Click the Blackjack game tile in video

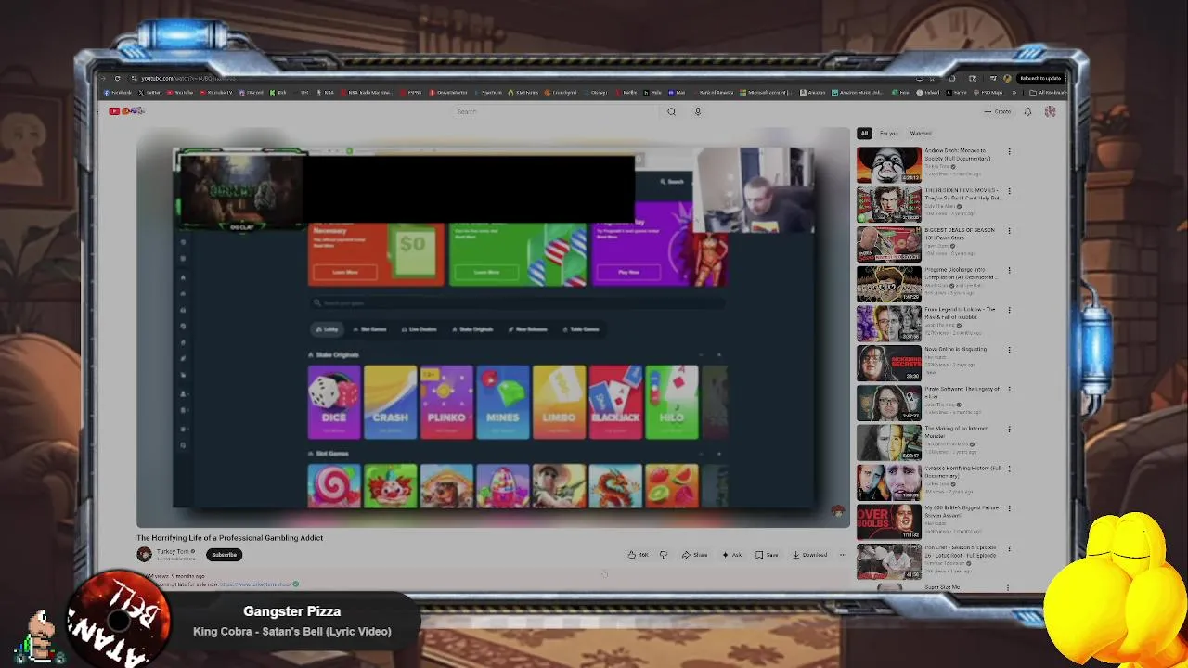click(615, 402)
